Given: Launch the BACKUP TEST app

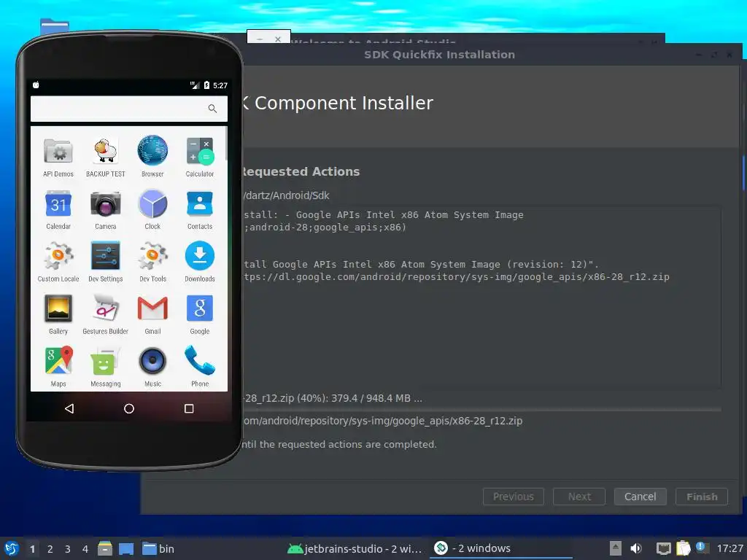Looking at the screenshot, I should pos(105,157).
